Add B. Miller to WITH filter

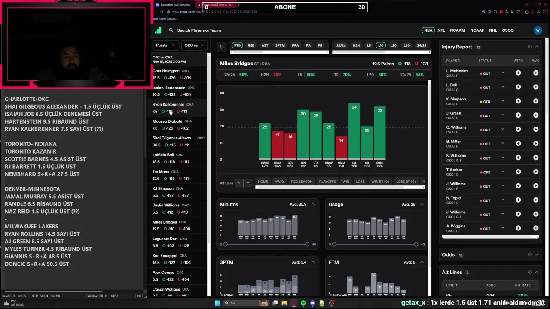pyautogui.click(x=518, y=144)
